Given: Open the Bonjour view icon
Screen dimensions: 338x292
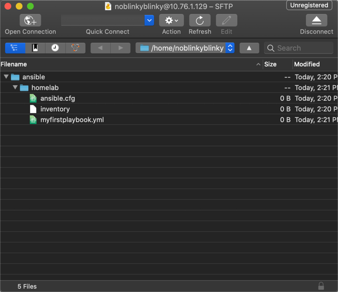Looking at the screenshot, I should coord(75,48).
